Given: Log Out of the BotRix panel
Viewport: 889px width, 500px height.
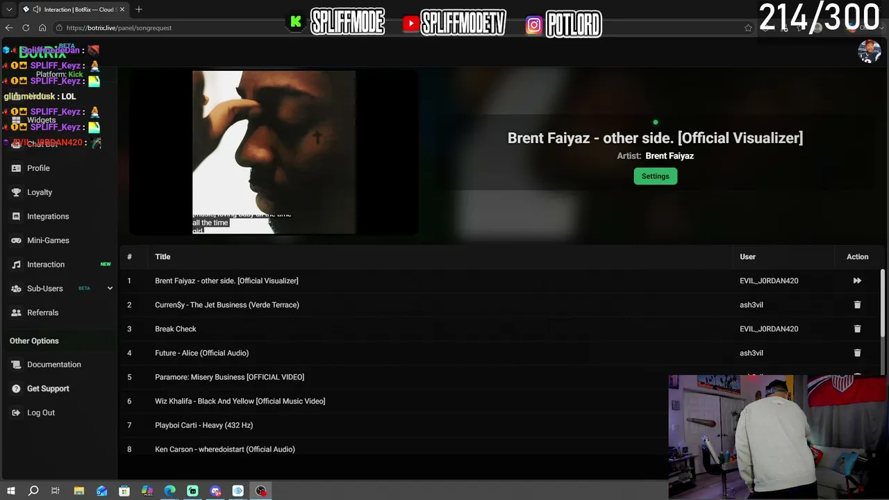Looking at the screenshot, I should [x=40, y=412].
